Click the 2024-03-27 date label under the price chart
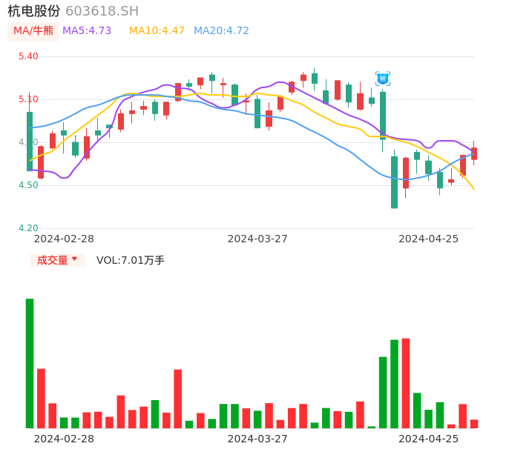The image size is (509, 449). click(x=257, y=239)
